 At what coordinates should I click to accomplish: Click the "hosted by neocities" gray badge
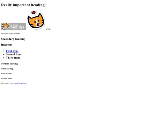(x=13, y=26)
